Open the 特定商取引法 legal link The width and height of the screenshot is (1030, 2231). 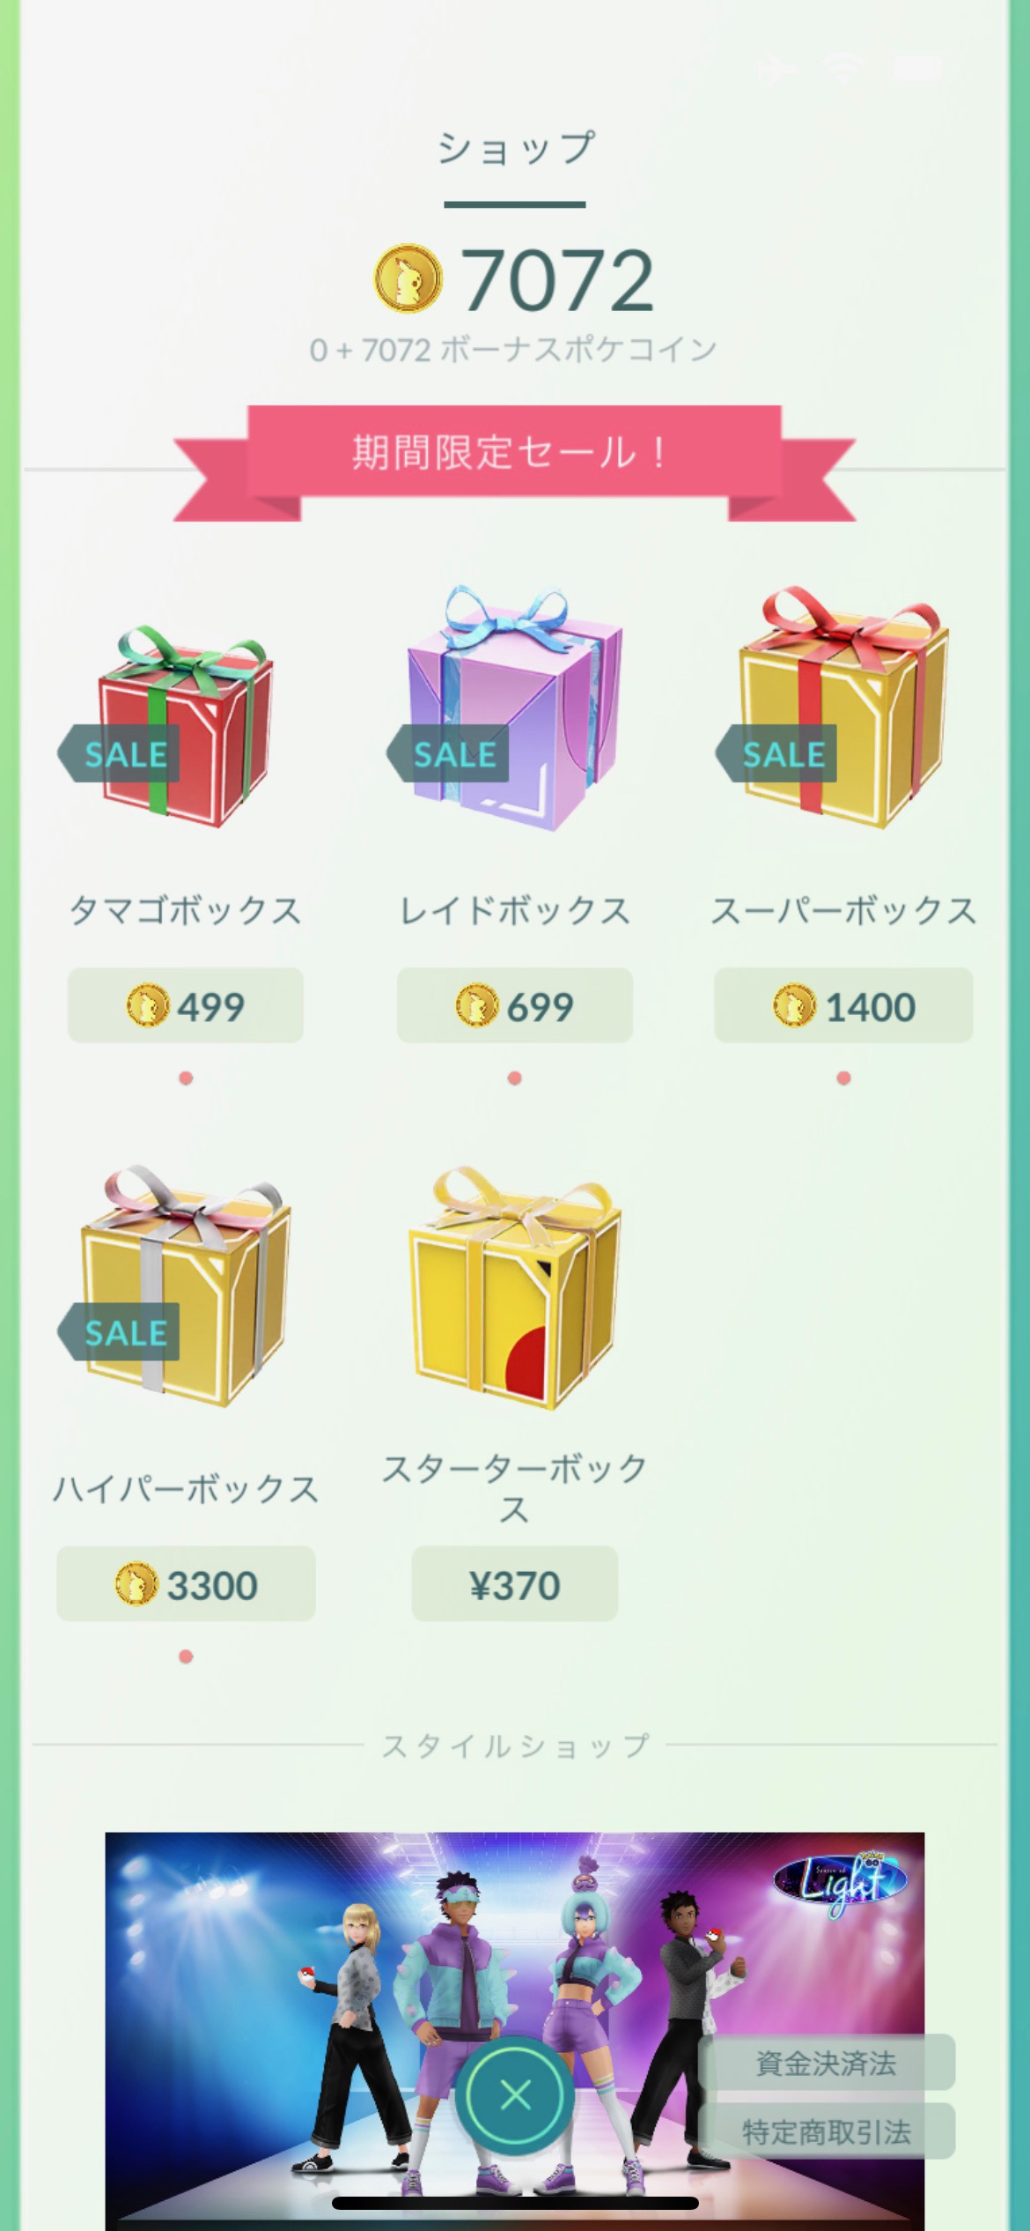coord(826,2131)
